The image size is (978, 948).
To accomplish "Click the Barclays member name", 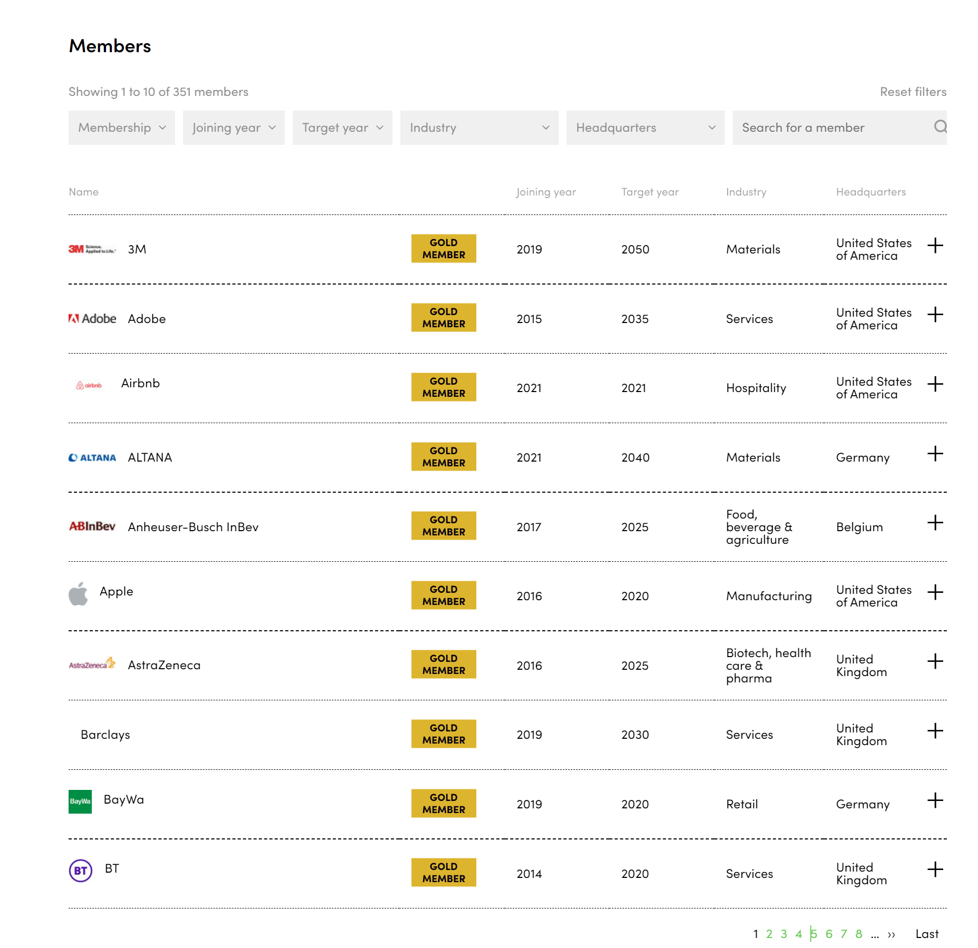I will (106, 735).
